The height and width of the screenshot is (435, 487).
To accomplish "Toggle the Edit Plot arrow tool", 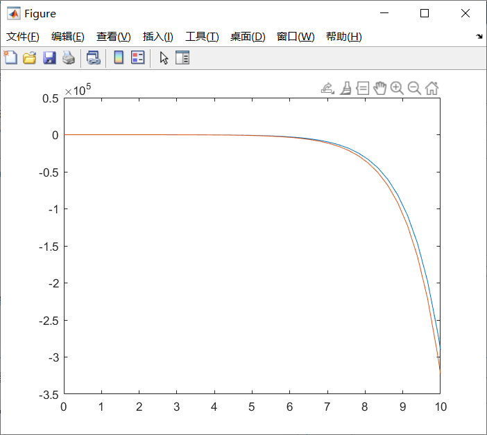I will (x=164, y=58).
